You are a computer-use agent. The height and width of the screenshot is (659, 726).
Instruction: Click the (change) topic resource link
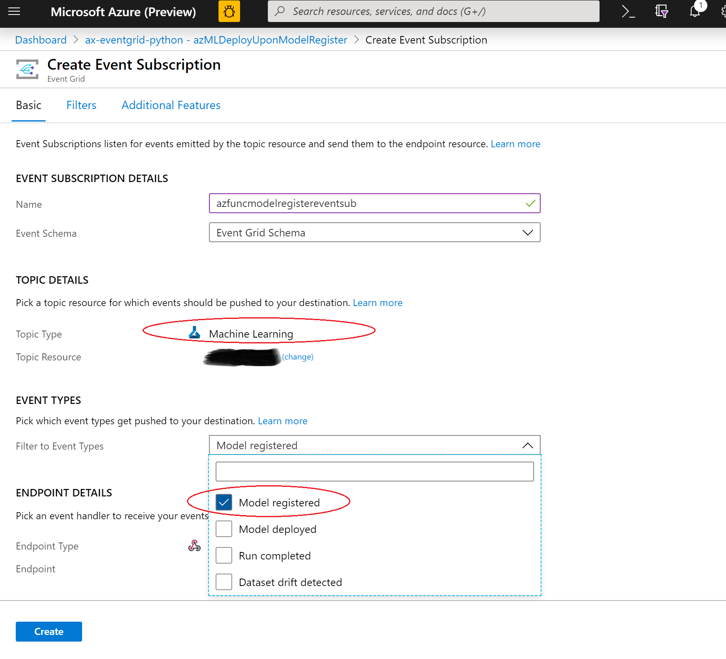(x=298, y=357)
